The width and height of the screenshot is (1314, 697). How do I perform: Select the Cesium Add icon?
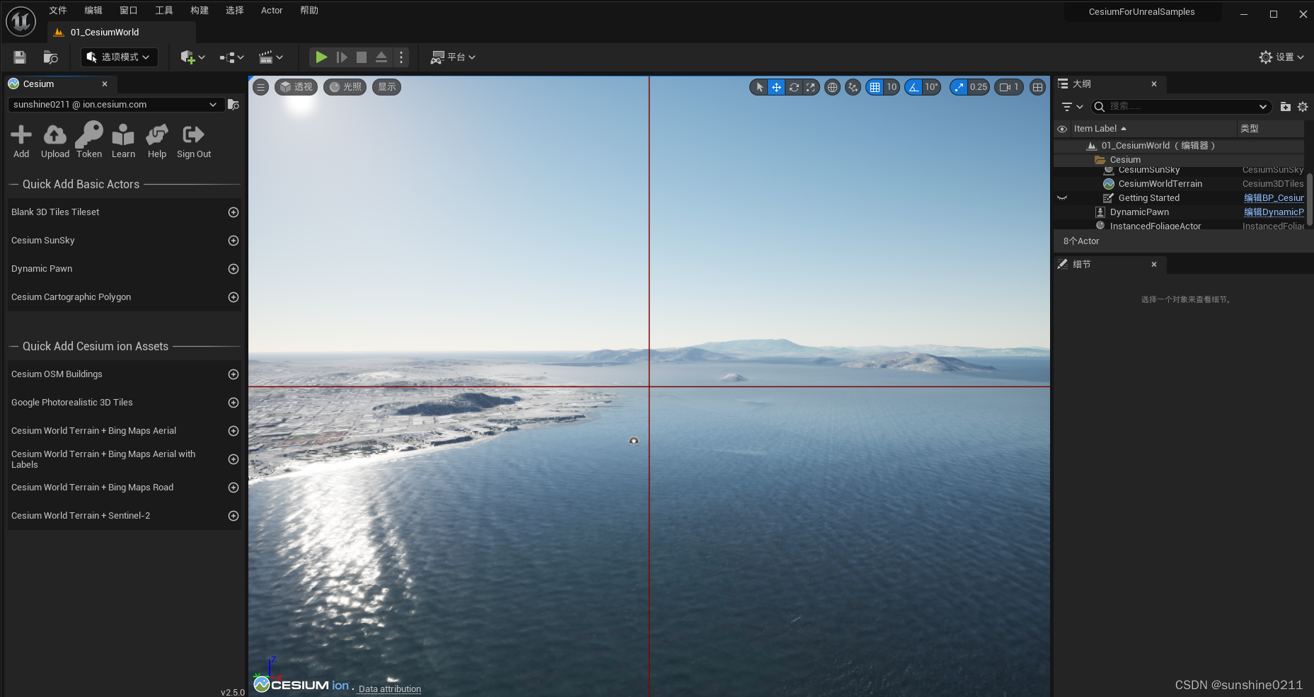21,139
